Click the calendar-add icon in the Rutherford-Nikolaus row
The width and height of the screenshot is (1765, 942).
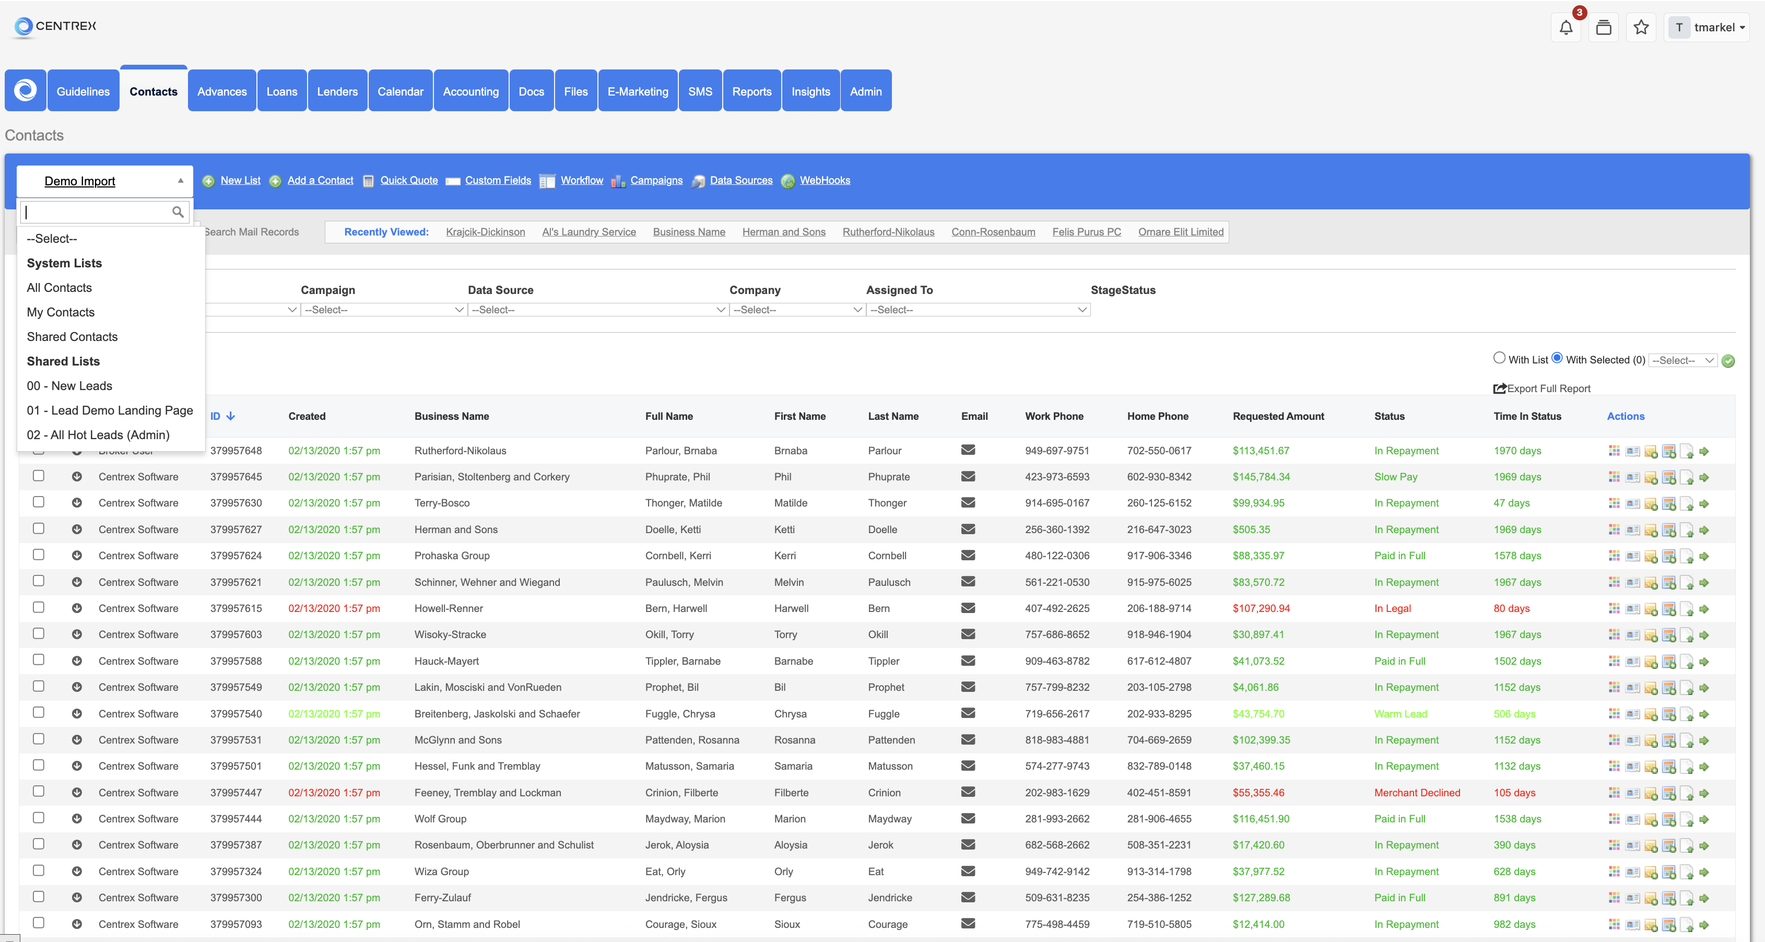click(x=1669, y=452)
